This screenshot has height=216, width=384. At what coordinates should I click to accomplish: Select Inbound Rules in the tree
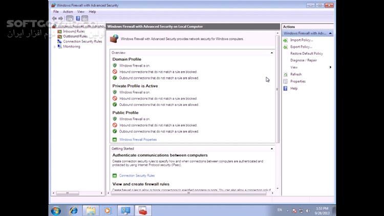pos(74,31)
